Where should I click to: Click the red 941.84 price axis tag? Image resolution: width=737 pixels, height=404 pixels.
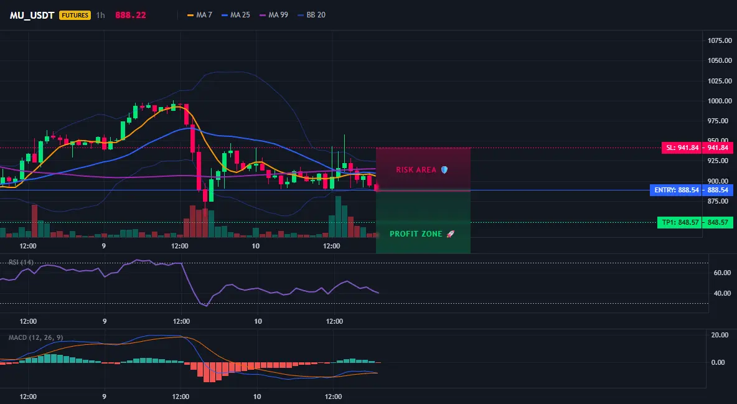click(717, 148)
